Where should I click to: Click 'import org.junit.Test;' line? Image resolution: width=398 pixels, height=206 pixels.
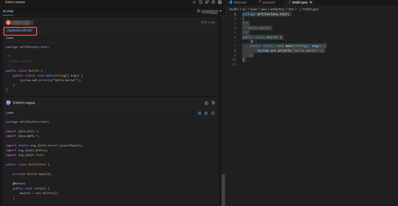(x=25, y=155)
